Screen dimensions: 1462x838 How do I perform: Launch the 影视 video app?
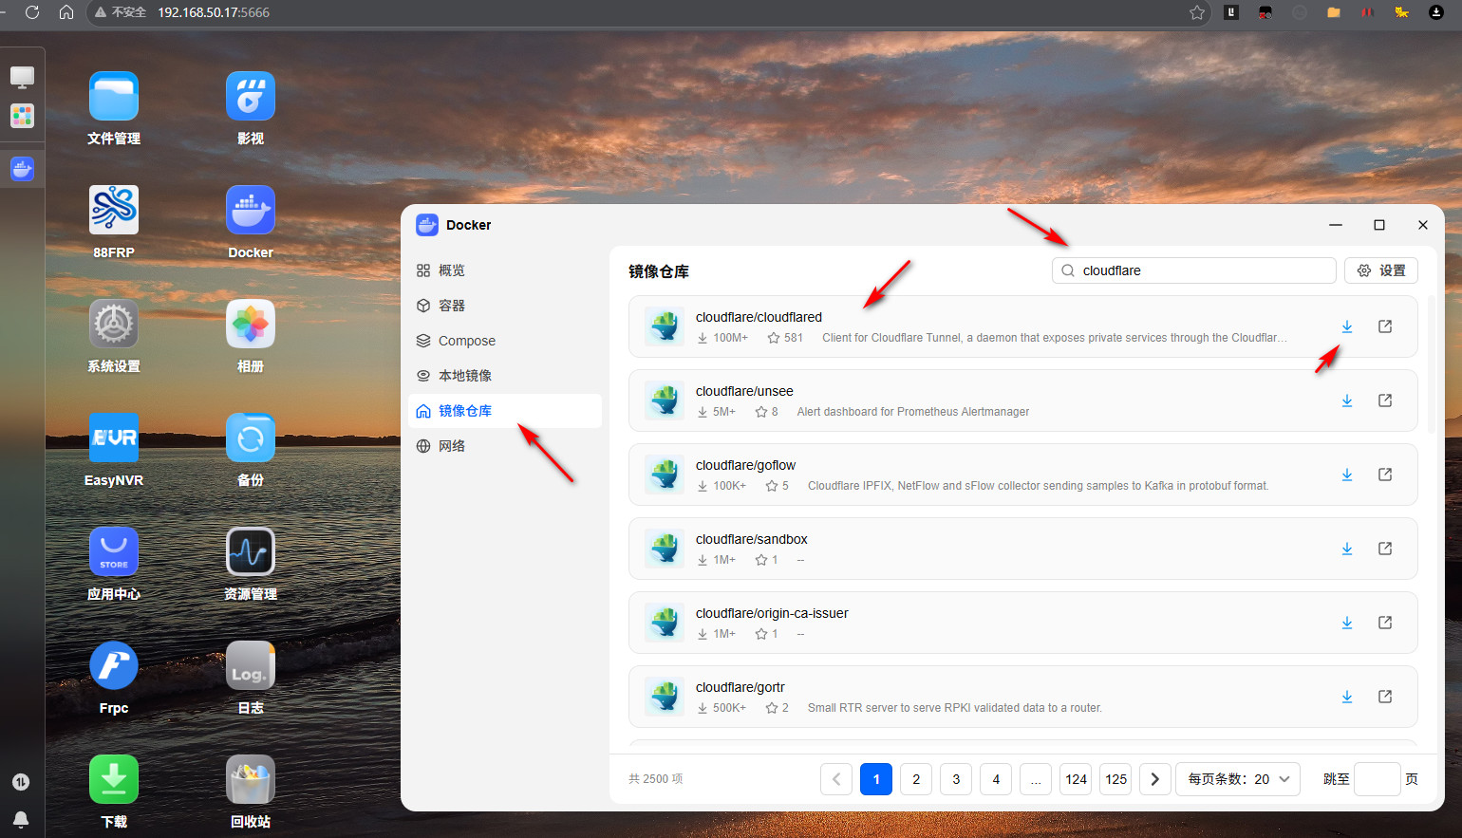pos(251,97)
